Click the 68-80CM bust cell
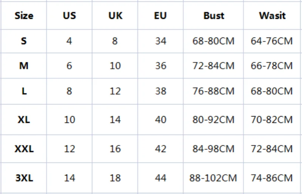The image size is (302, 194). 213,41
